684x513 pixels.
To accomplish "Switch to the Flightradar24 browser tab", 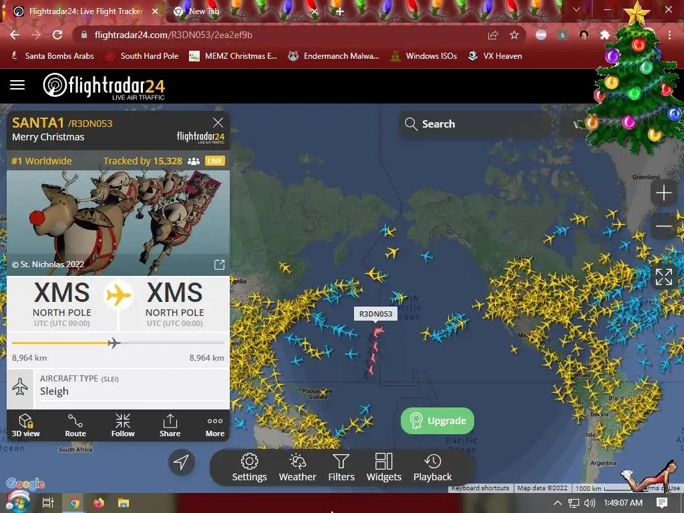I will pyautogui.click(x=85, y=11).
